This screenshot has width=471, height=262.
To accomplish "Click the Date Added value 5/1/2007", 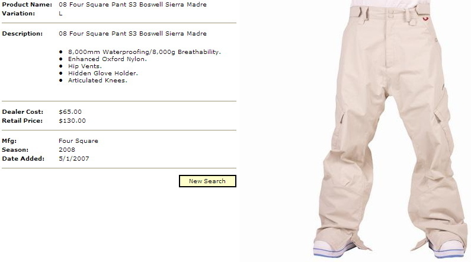I will [x=74, y=159].
